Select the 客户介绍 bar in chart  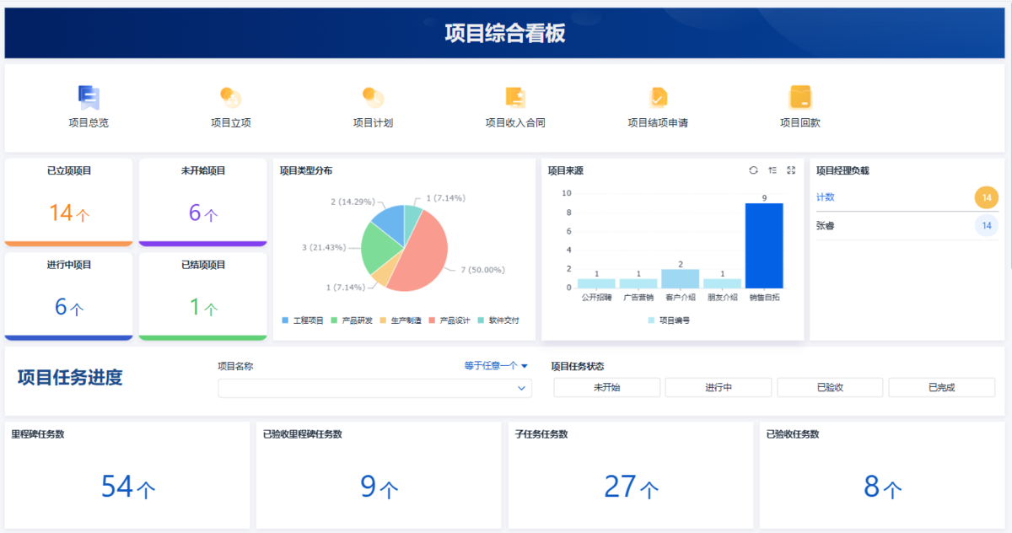[x=681, y=278]
